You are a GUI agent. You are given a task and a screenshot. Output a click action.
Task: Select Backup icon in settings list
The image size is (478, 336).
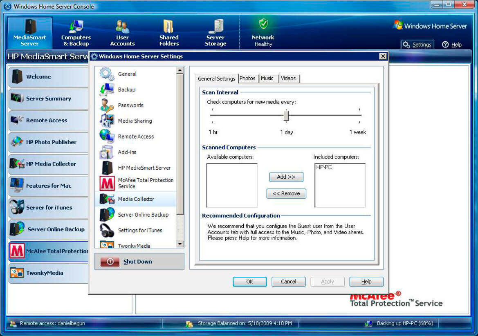107,89
